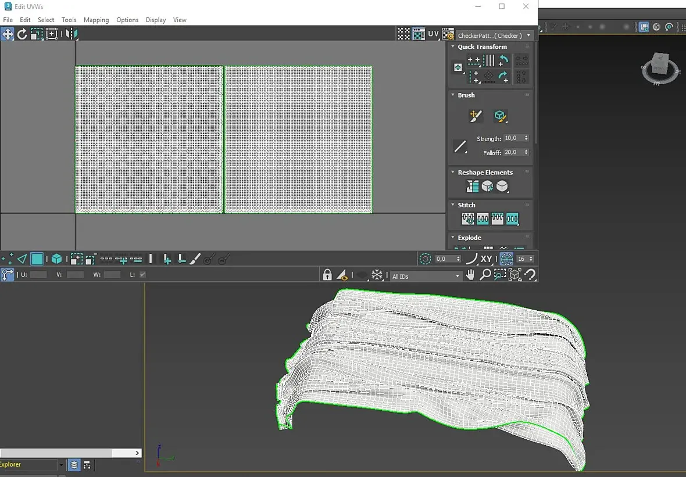The height and width of the screenshot is (477, 686).
Task: Open the CheckerPattern texture dropdown
Action: [495, 35]
